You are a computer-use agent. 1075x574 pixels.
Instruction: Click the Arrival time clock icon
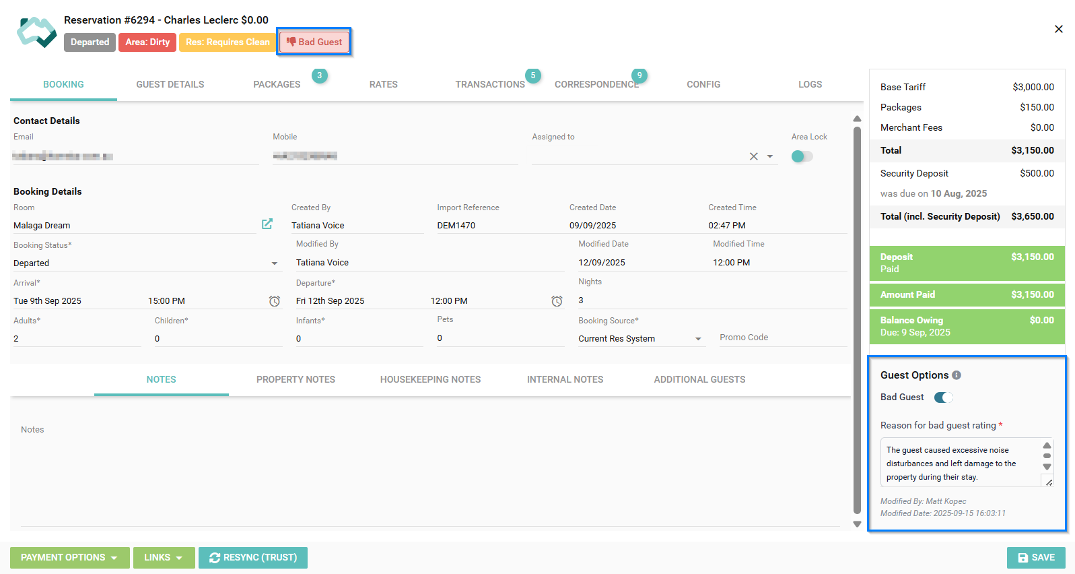pyautogui.click(x=275, y=301)
